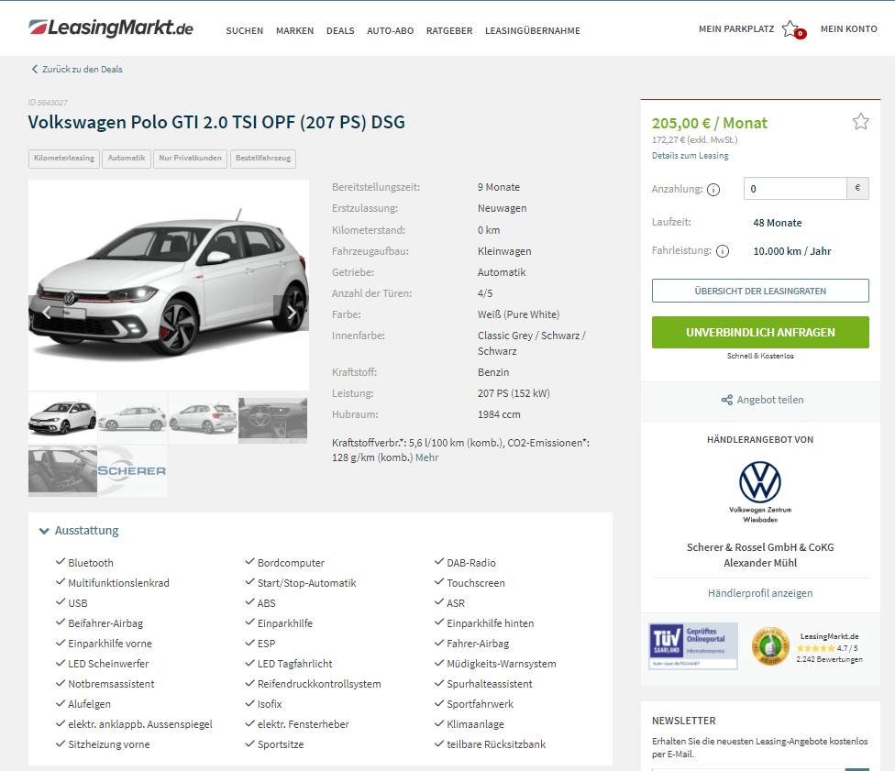Screen dimensions: 895x771
Task: Select the seats interior thumbnail
Action: (62, 471)
